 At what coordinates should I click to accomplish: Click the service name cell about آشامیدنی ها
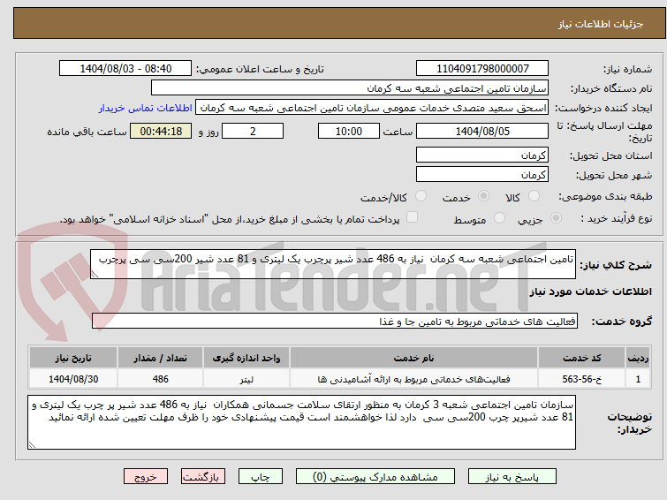point(414,379)
